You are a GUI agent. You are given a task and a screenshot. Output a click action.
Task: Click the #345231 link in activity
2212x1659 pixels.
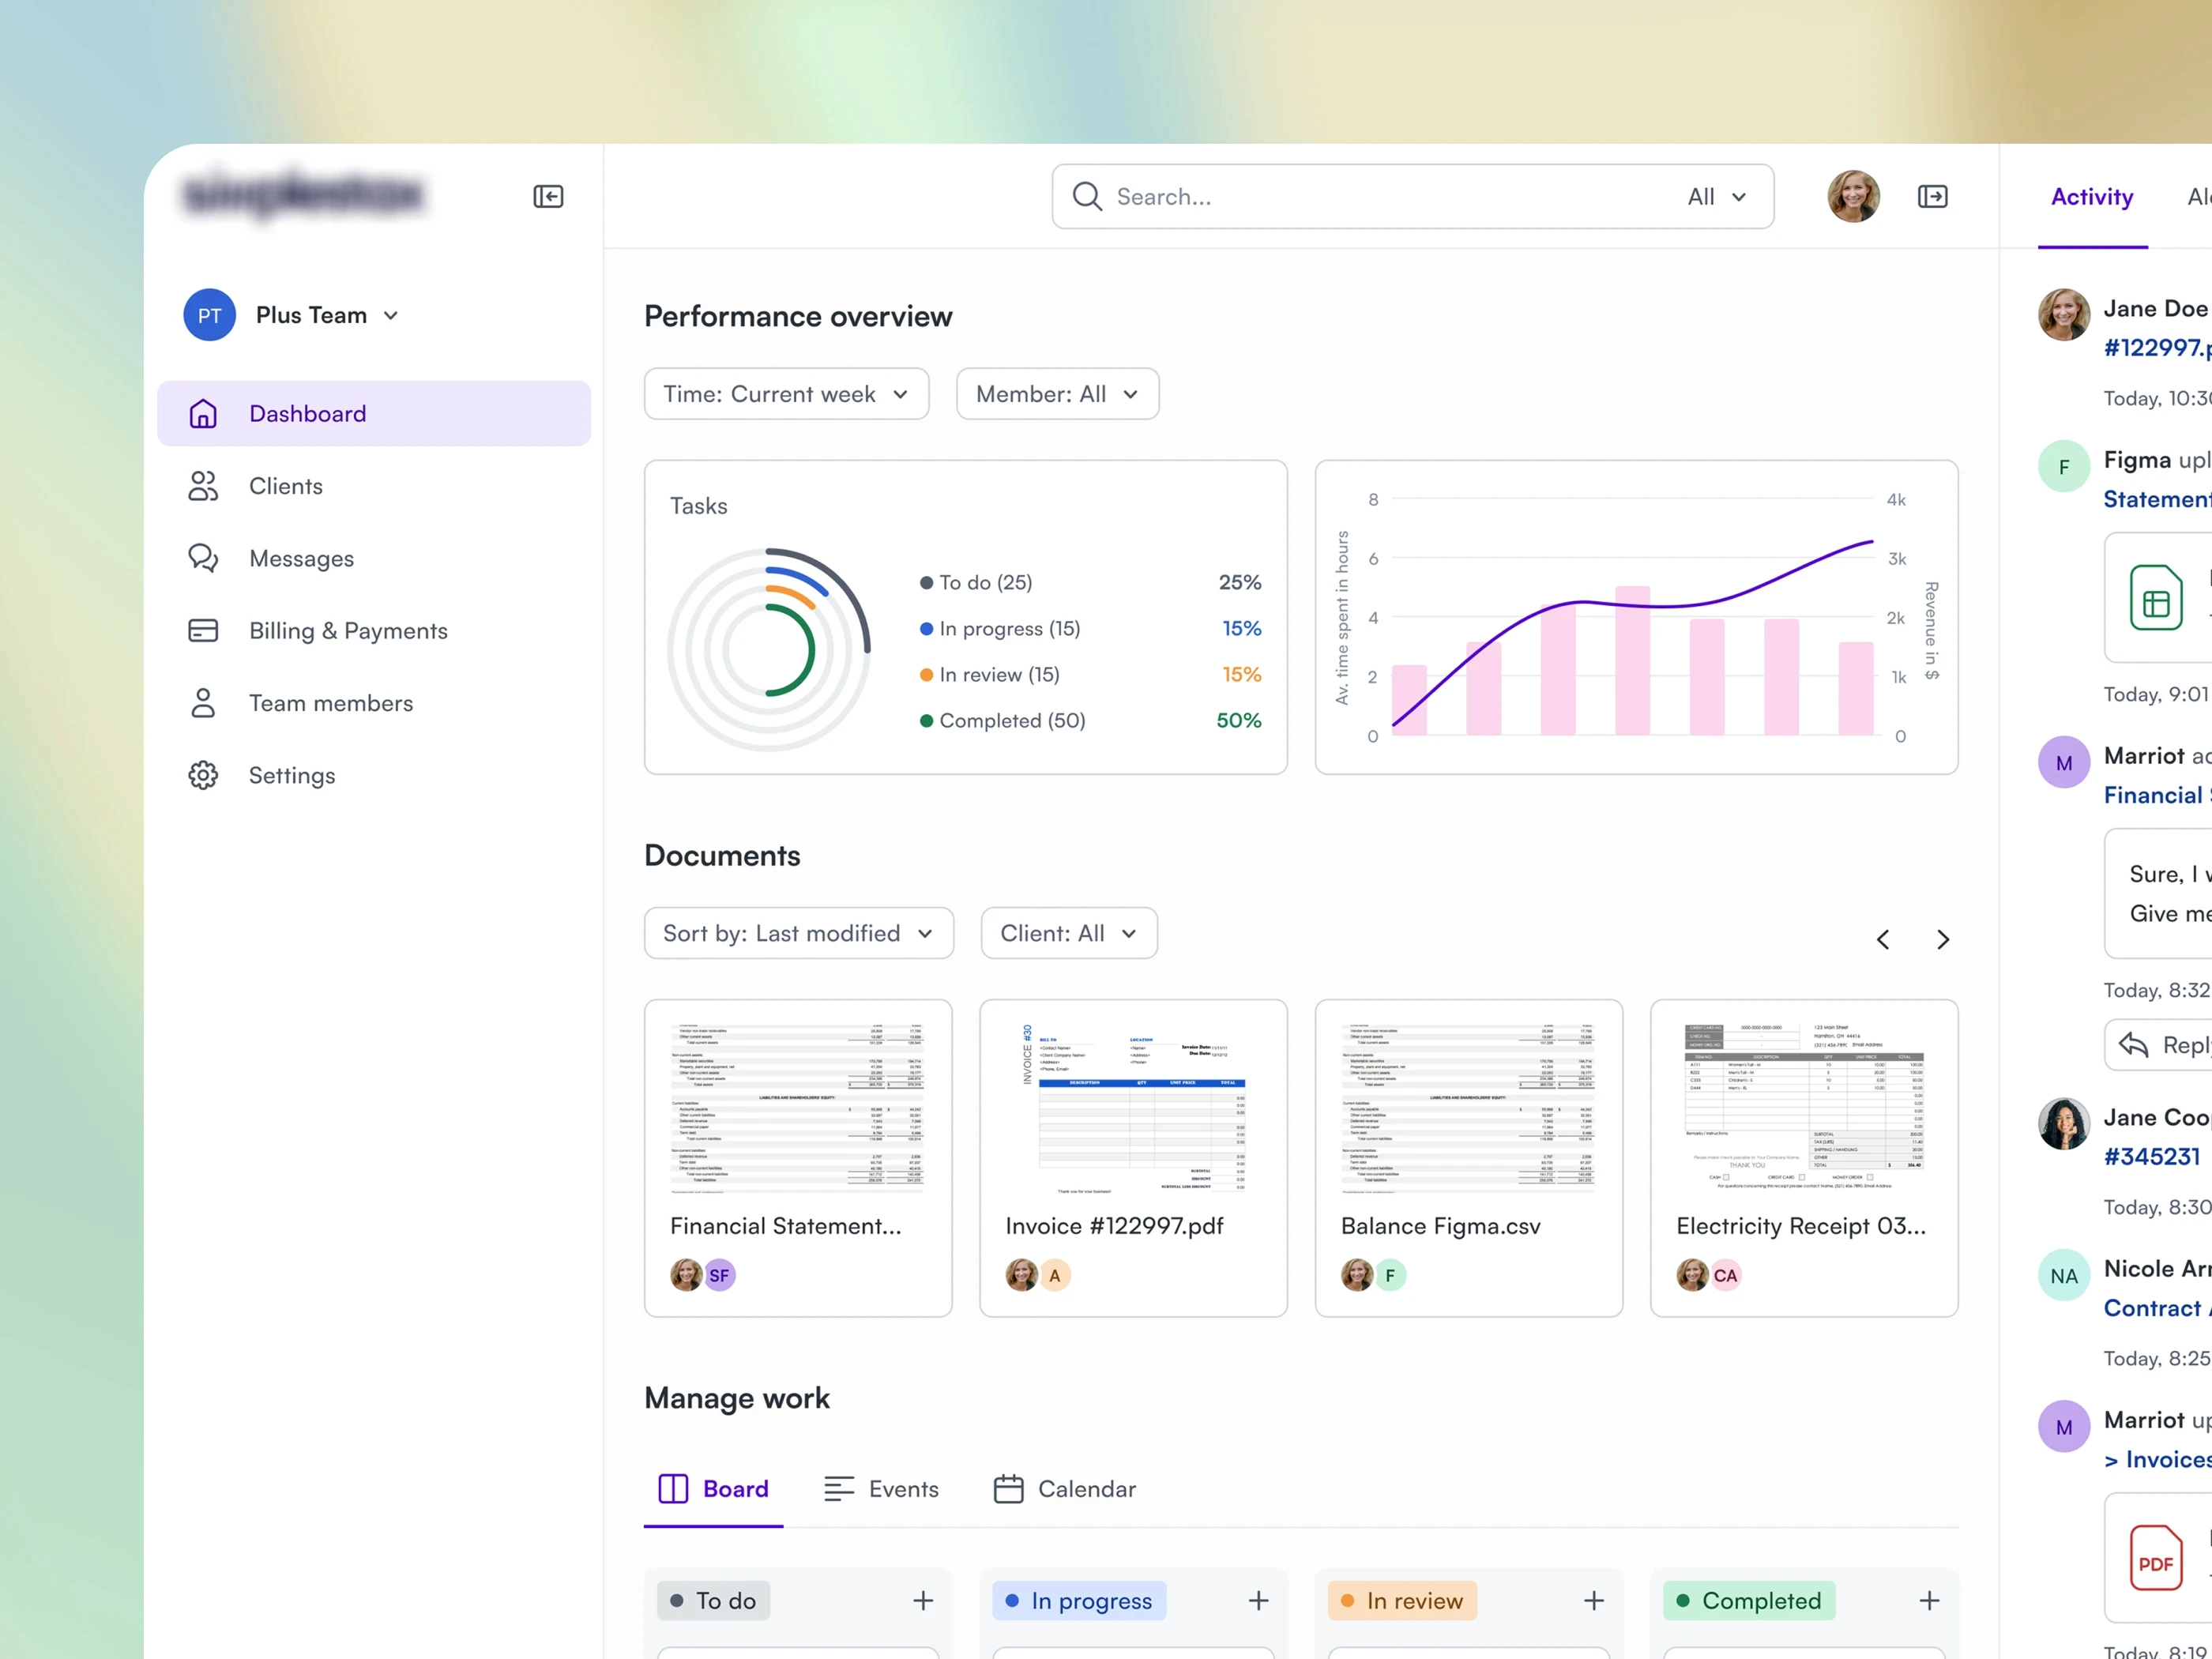click(2152, 1156)
